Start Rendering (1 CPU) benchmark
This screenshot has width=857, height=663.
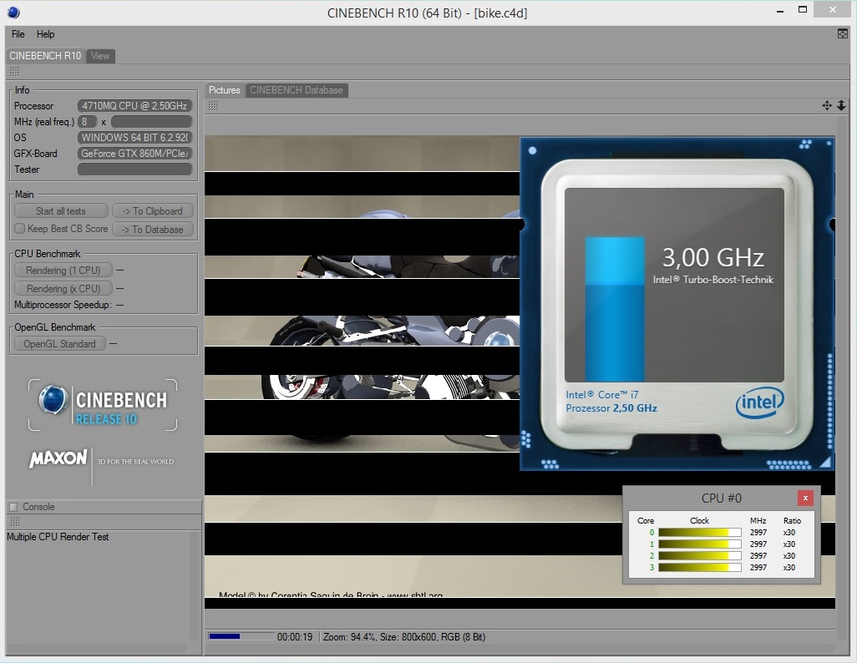[63, 270]
